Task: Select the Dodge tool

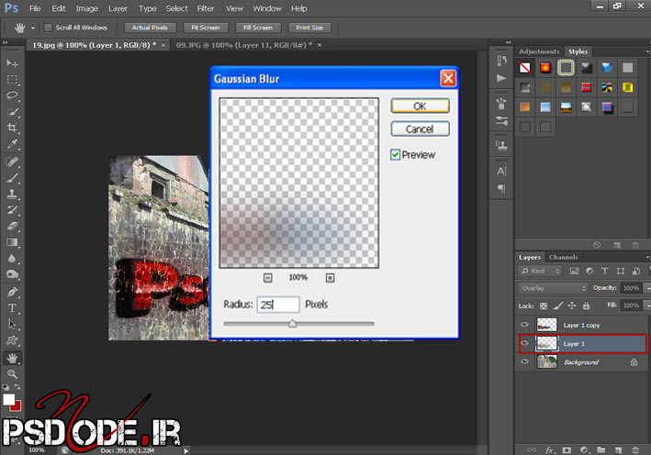Action: tap(12, 274)
